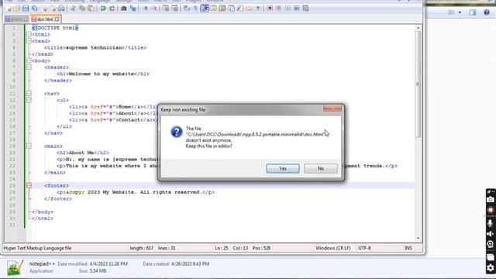Collapse the nav fold marker on line 11
The height and width of the screenshot is (279, 496).
click(x=29, y=94)
